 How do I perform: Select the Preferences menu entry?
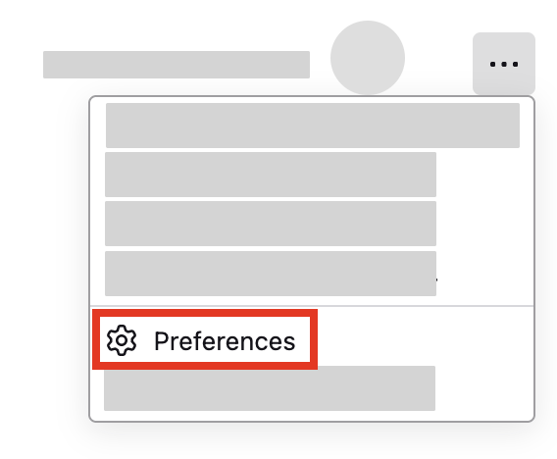coord(205,339)
